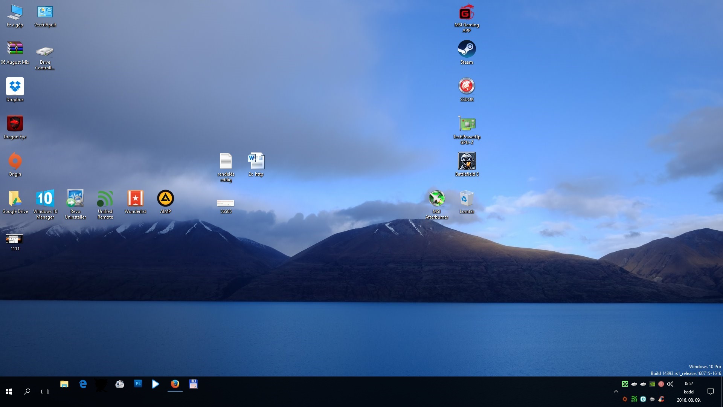Select the MSI Gaming APP icon
The width and height of the screenshot is (723, 407).
tap(467, 18)
